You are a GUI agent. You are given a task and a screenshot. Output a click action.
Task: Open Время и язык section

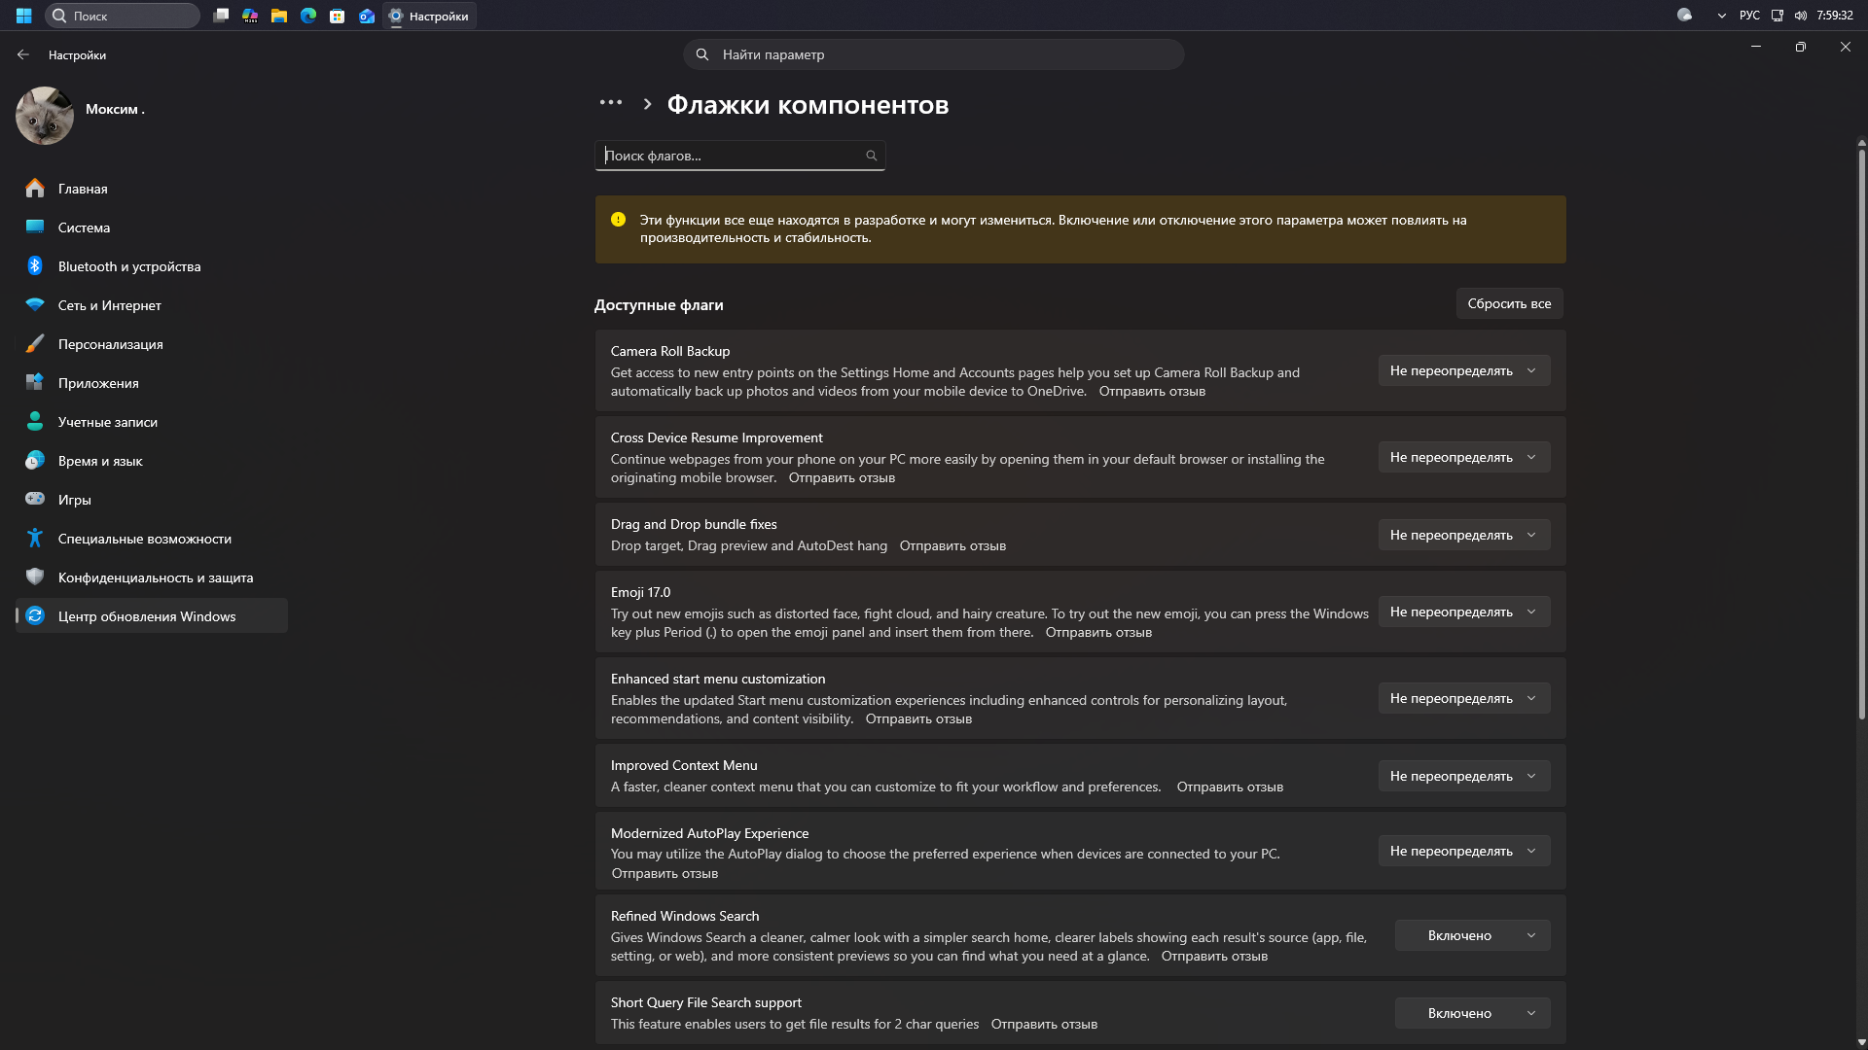pos(152,461)
